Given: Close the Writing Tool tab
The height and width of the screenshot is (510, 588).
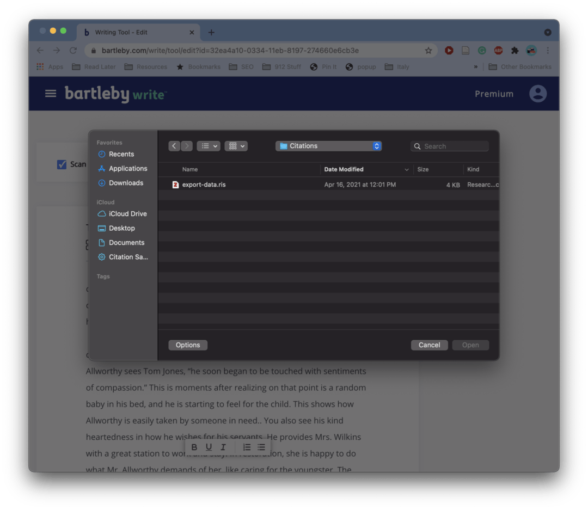Looking at the screenshot, I should click(192, 32).
